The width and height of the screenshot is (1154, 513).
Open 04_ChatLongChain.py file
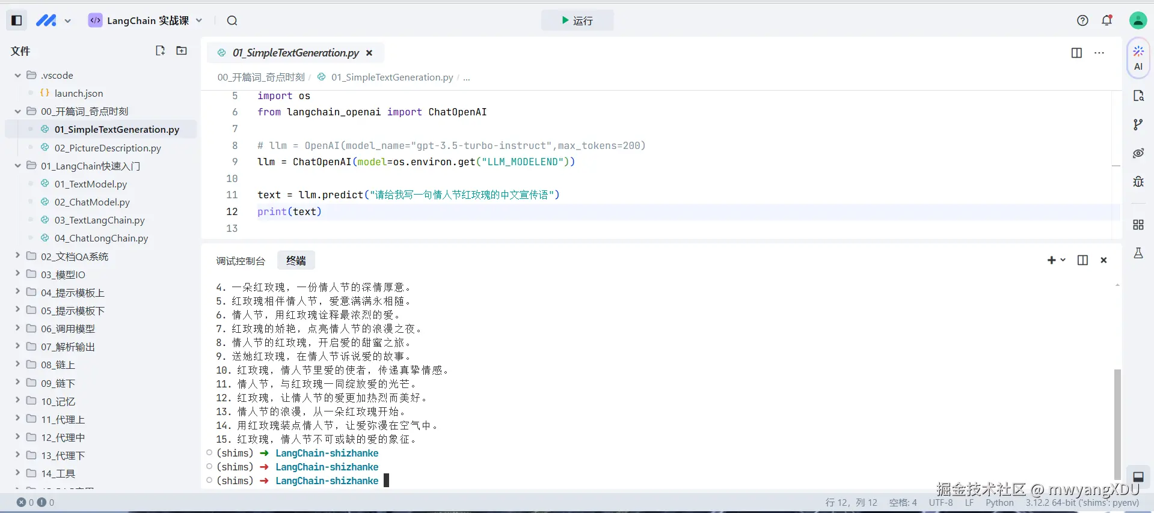point(101,238)
